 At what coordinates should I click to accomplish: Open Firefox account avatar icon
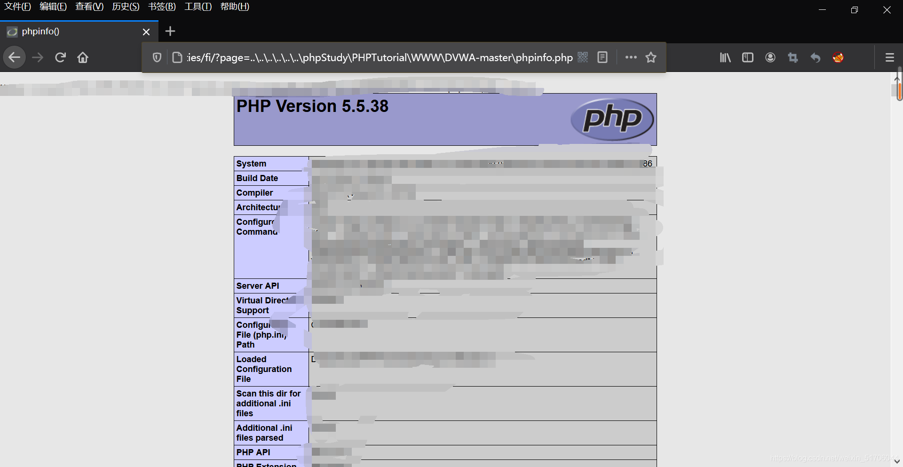(770, 57)
